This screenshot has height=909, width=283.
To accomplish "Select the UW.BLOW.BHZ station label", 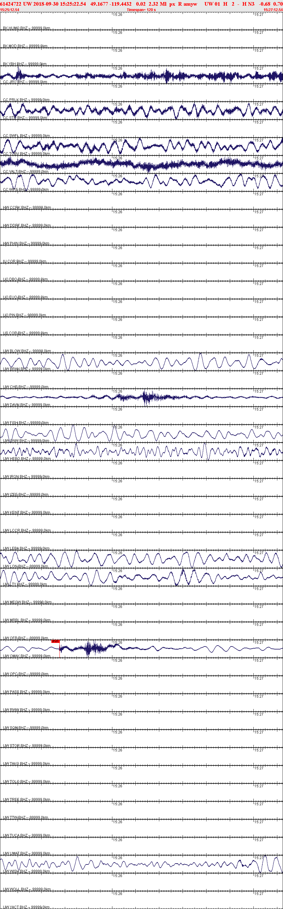I will tap(27, 351).
